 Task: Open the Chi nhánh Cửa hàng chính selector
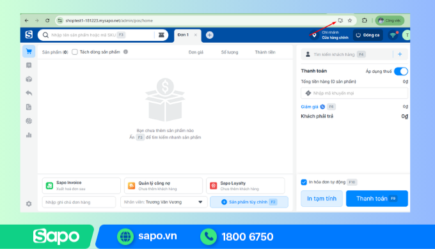(335, 35)
